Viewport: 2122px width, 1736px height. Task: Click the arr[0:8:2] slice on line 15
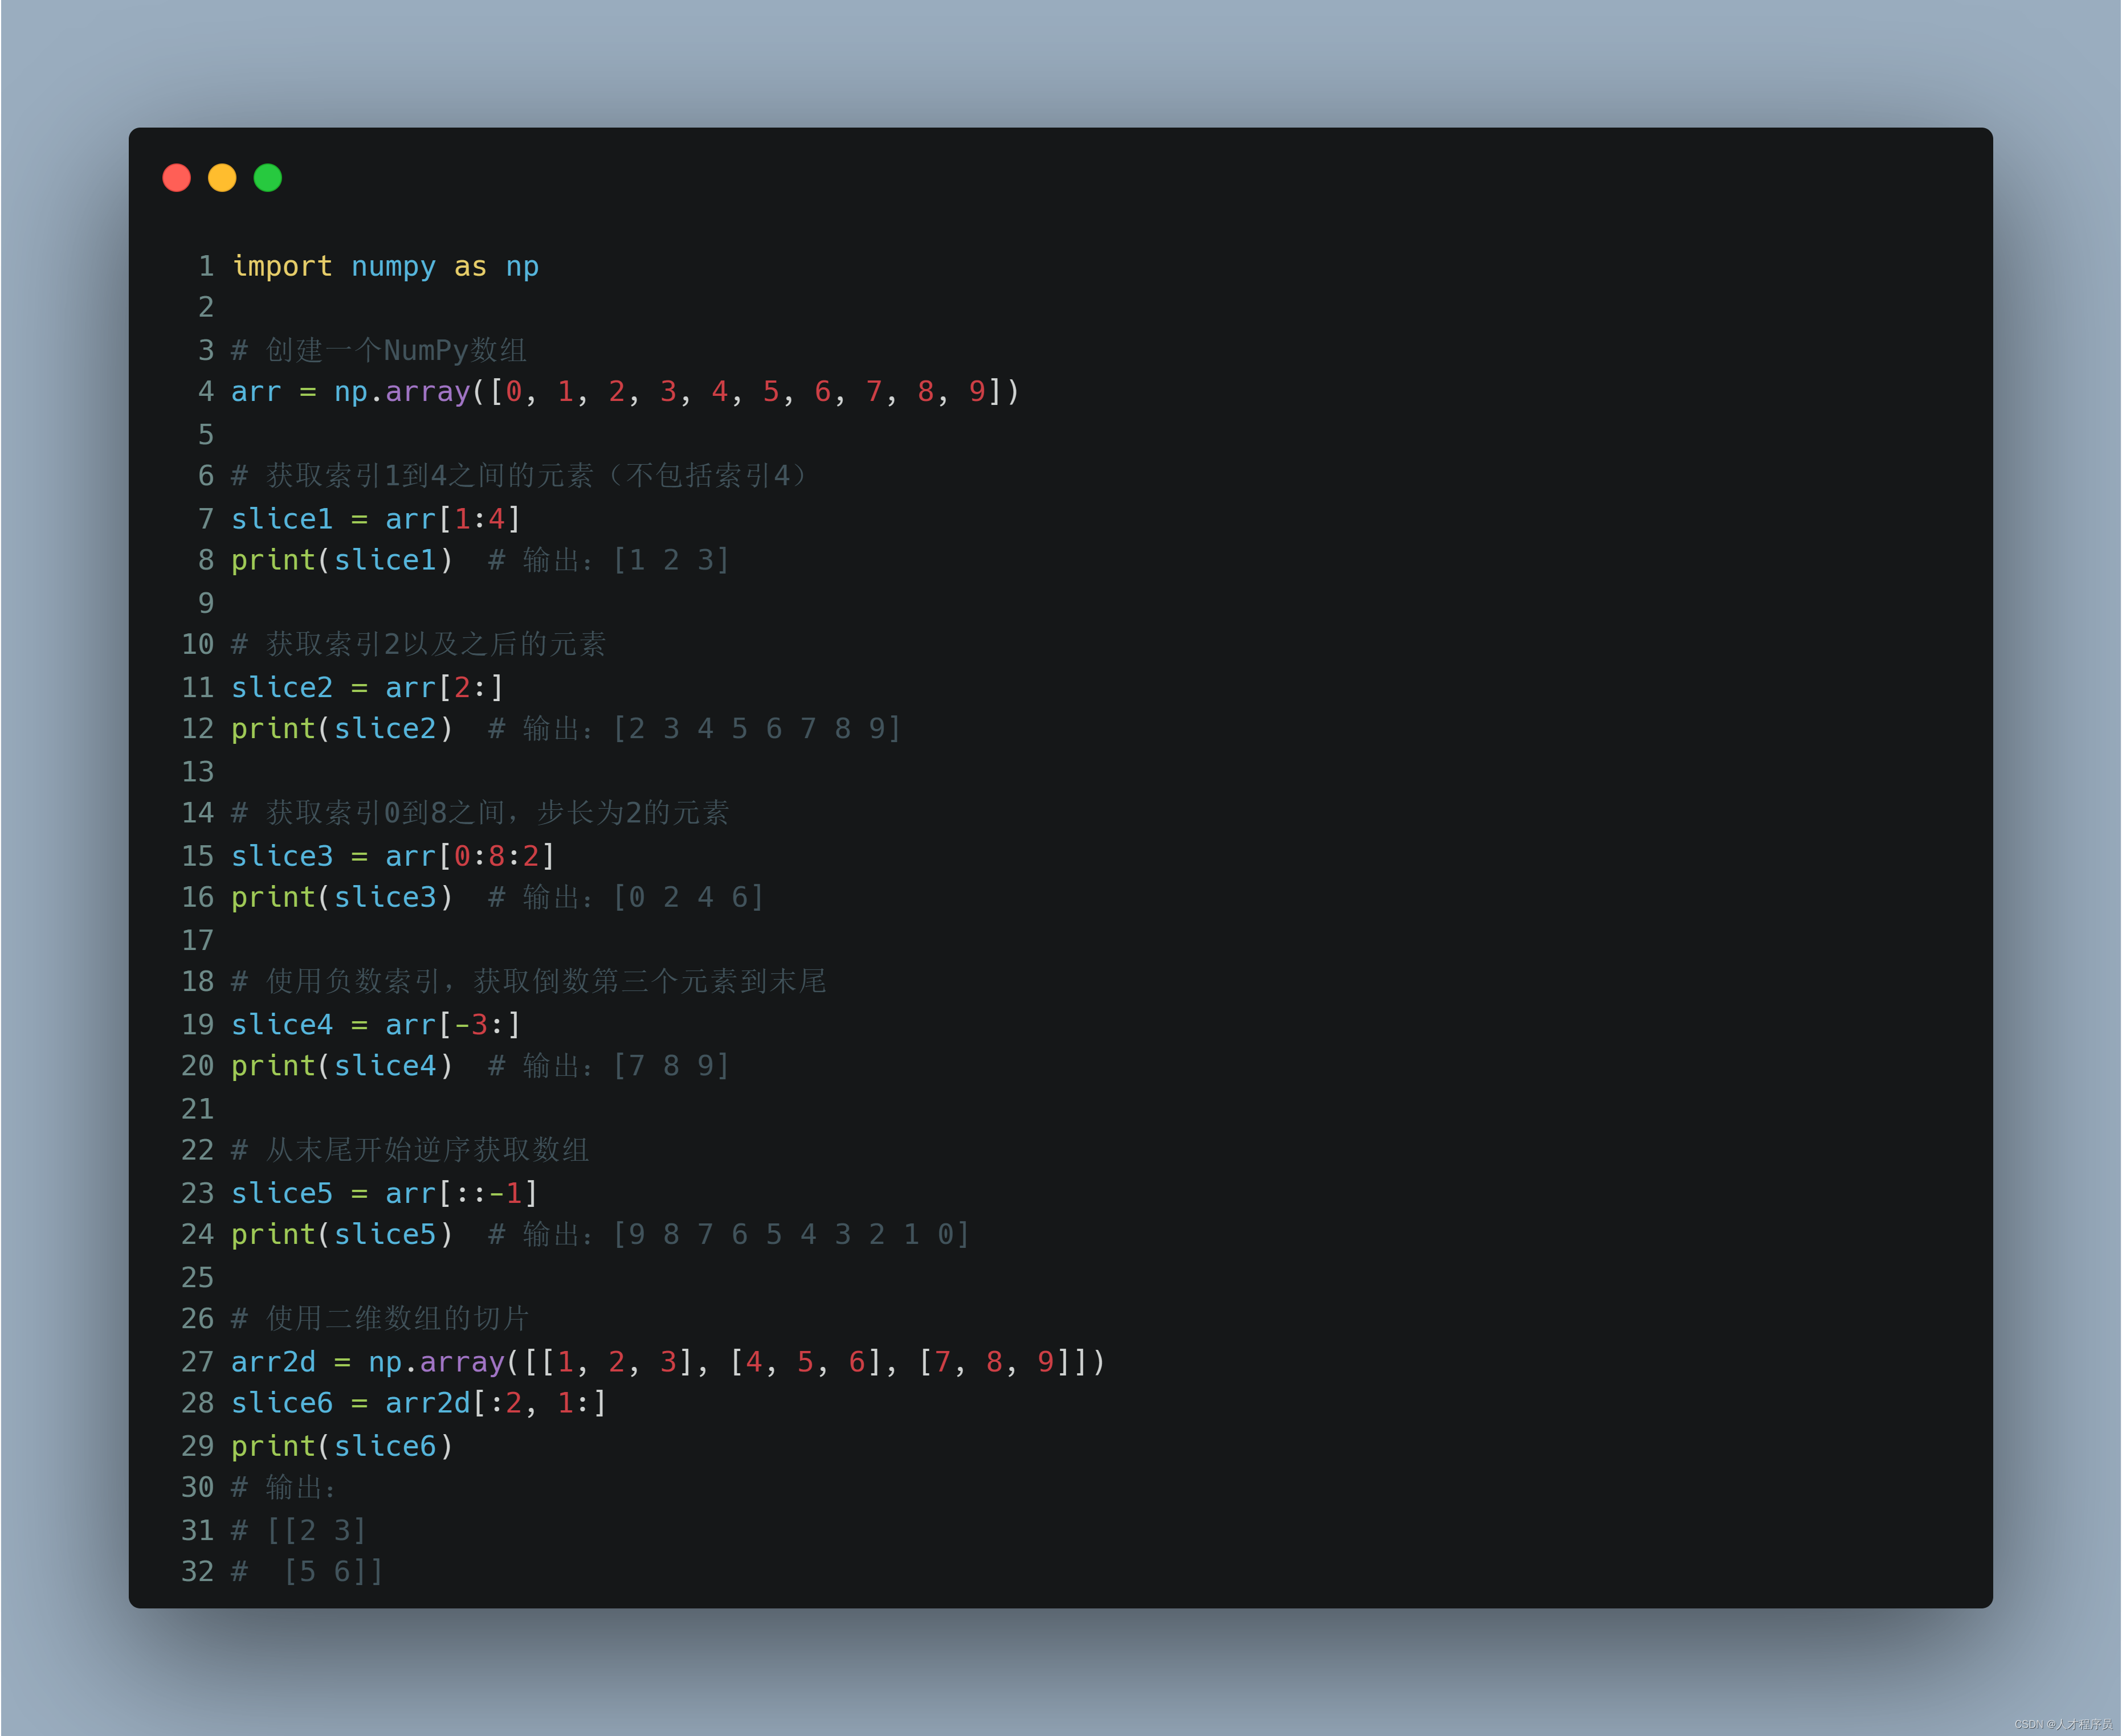pos(470,856)
